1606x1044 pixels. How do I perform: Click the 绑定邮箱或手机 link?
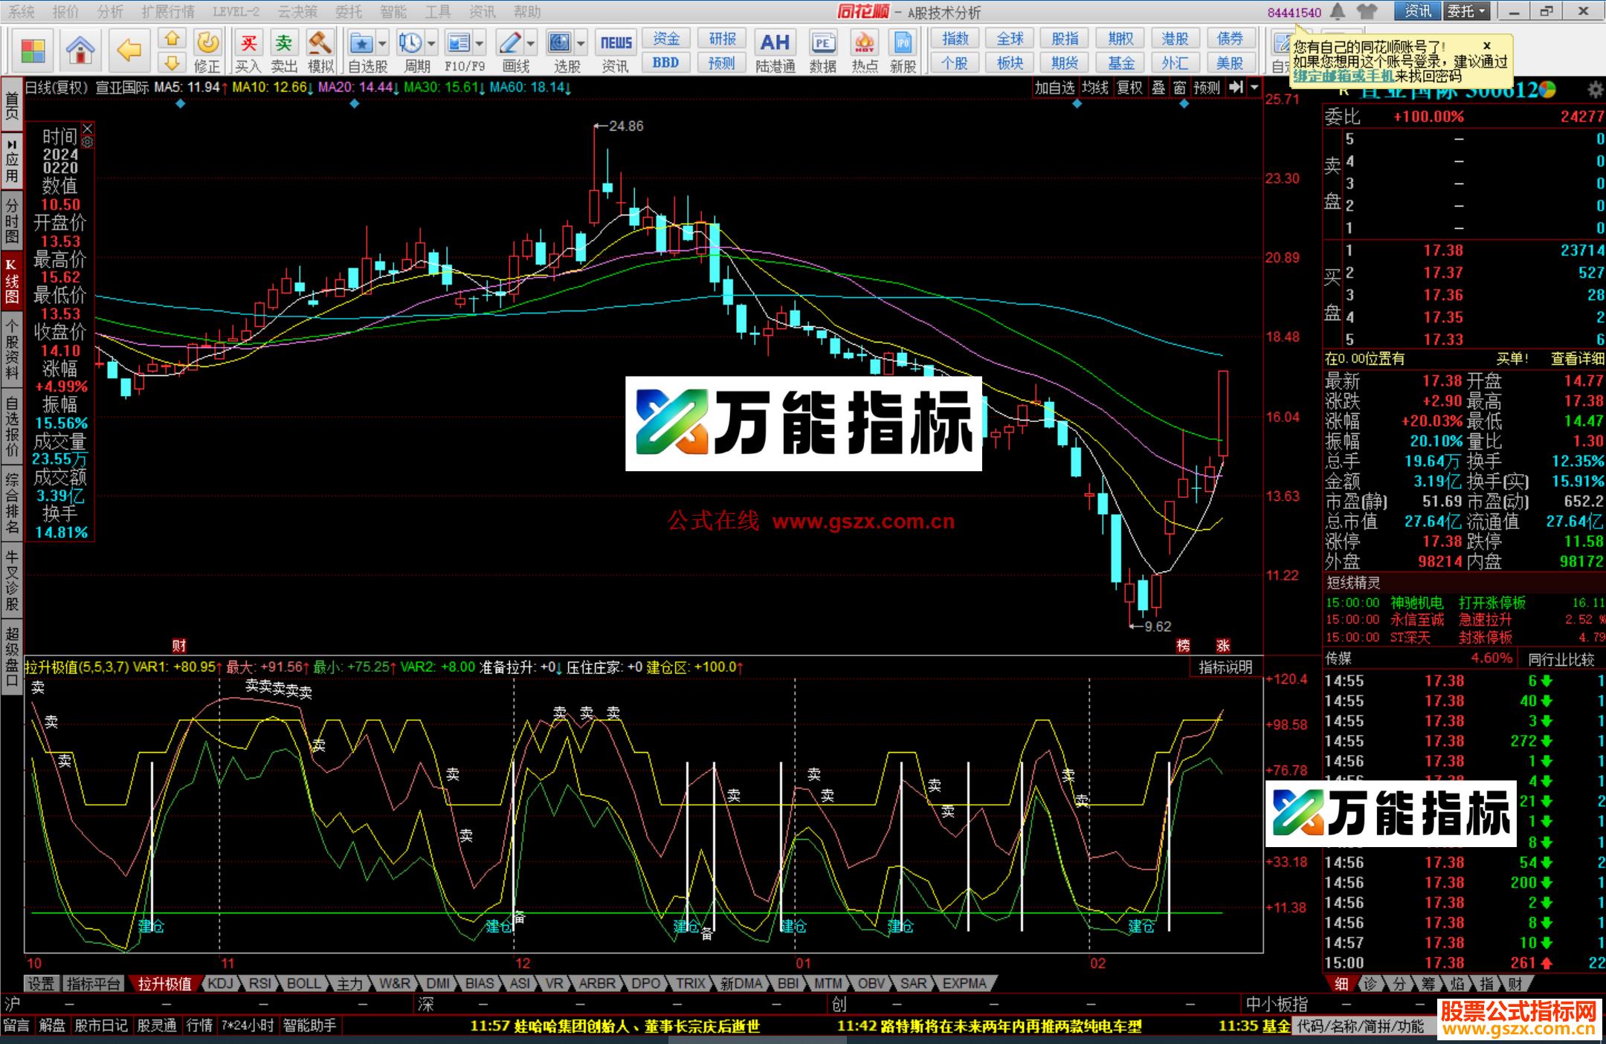click(1343, 76)
